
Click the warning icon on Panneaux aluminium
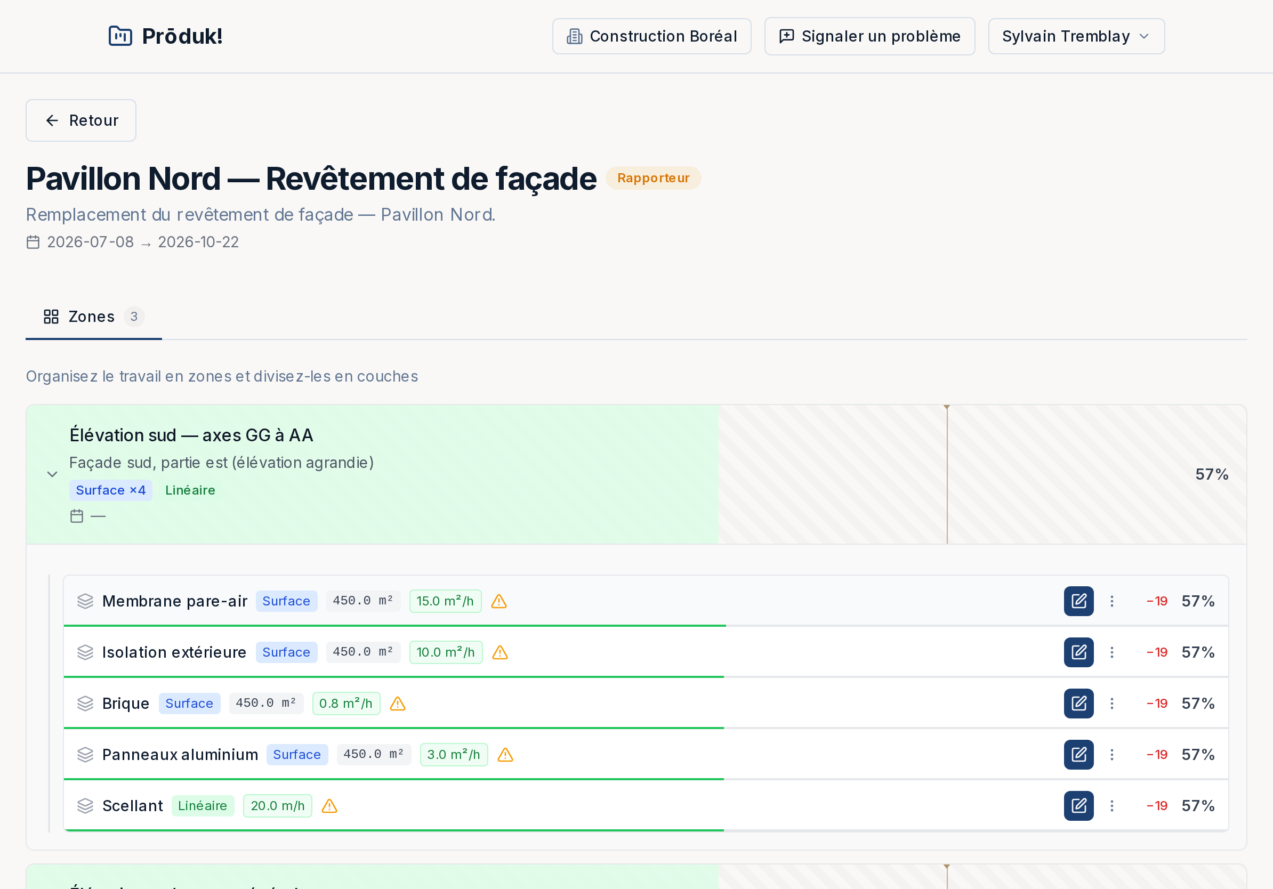tap(505, 754)
